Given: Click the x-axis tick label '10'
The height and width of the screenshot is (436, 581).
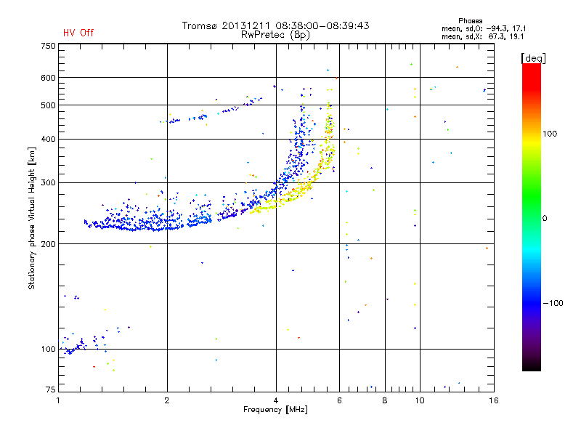Looking at the screenshot, I should pyautogui.click(x=420, y=400).
